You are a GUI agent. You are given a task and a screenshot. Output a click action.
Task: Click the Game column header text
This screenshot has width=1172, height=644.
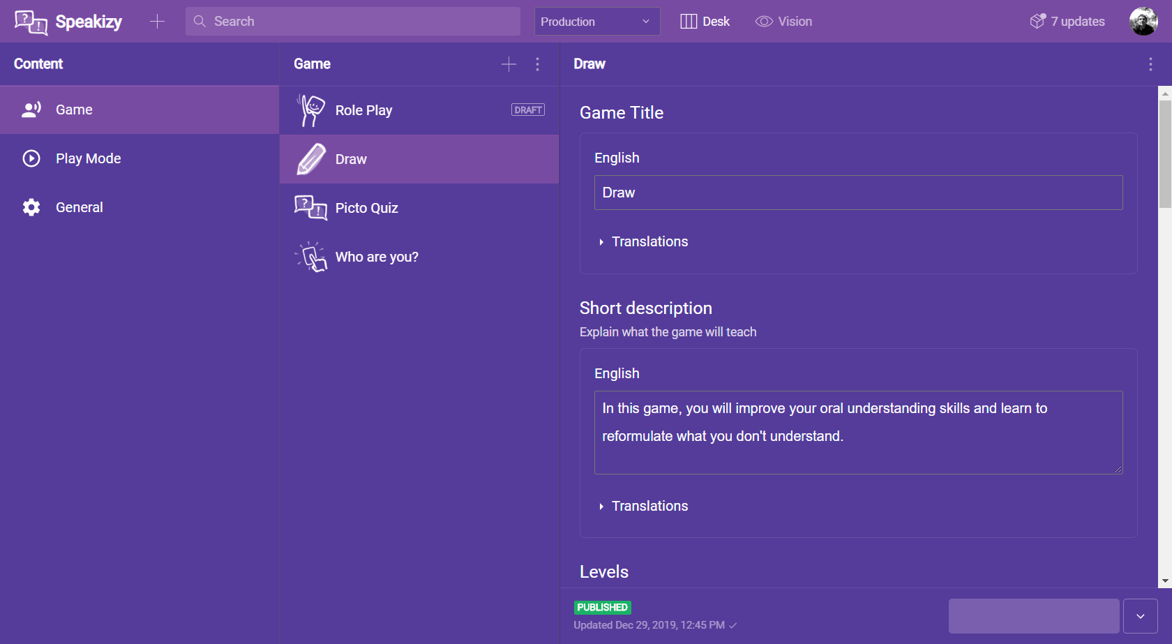[312, 64]
